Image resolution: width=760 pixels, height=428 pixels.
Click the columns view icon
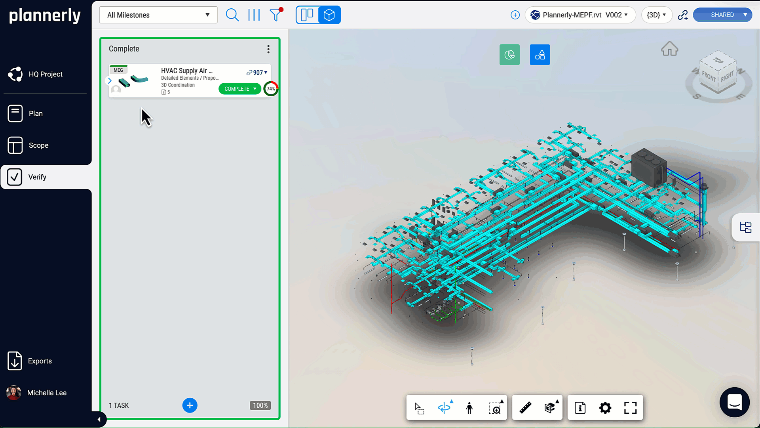254,15
